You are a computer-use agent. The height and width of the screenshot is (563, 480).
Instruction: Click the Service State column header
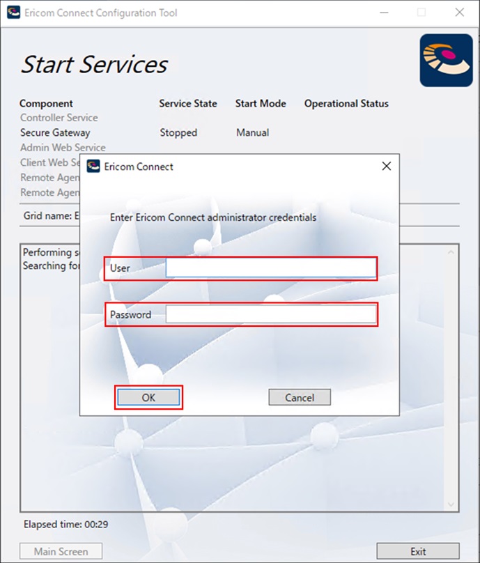(x=188, y=103)
